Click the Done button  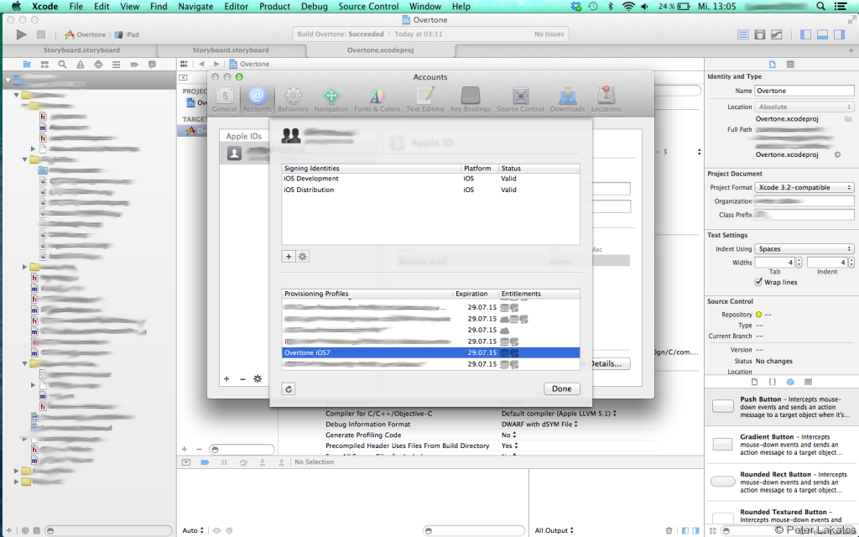(x=561, y=389)
